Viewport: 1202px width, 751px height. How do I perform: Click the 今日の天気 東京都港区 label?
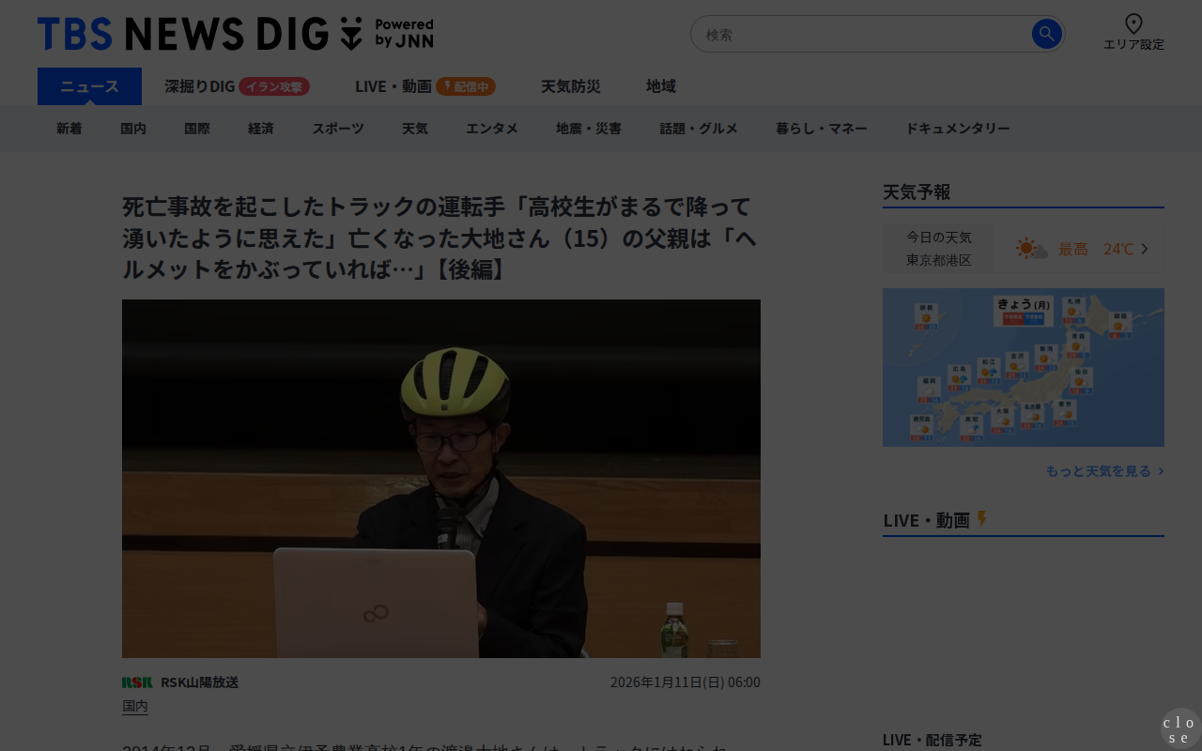coord(939,249)
